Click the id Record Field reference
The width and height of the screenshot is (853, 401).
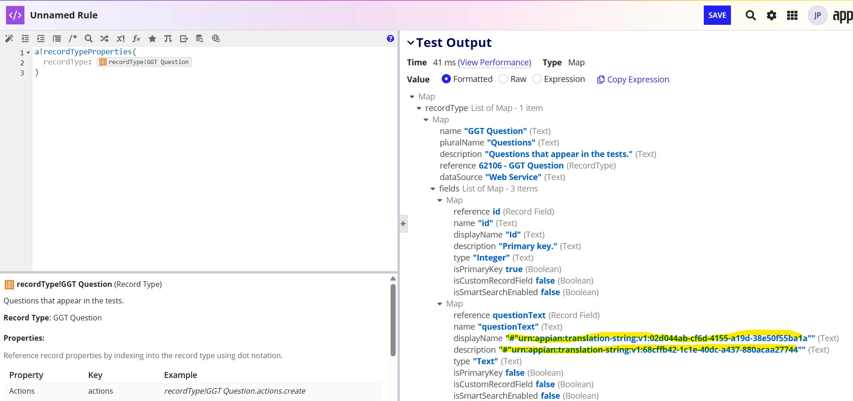tap(496, 211)
